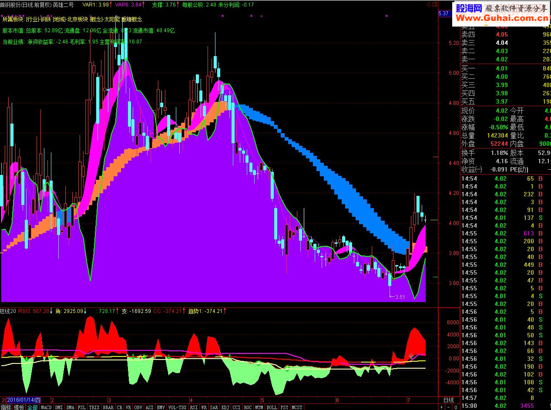The width and height of the screenshot is (551, 410).
Task: Click the 2016/01/14/四 date label
Action: pos(24,400)
